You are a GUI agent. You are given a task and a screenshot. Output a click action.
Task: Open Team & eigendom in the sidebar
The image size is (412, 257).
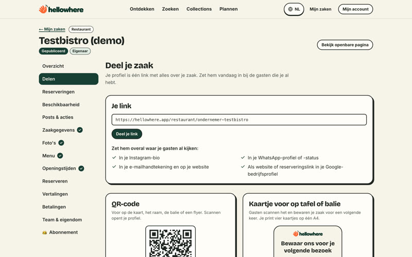(68, 220)
